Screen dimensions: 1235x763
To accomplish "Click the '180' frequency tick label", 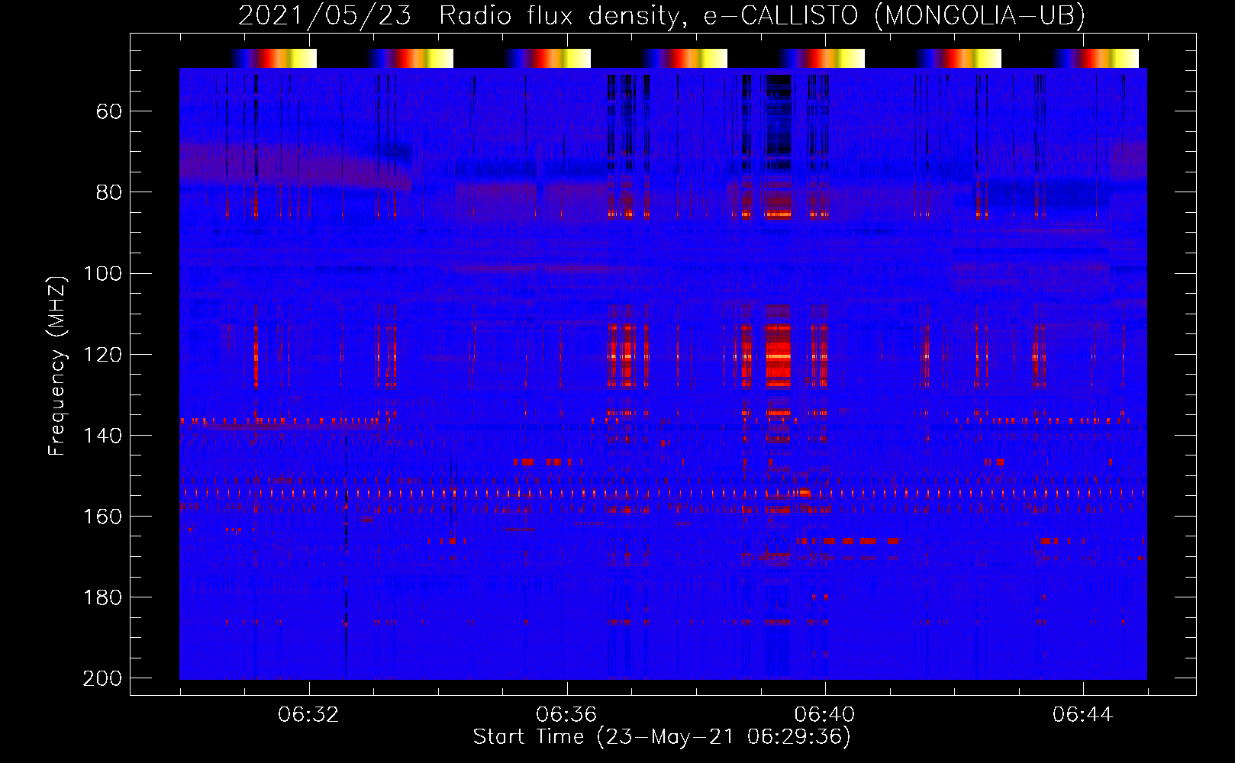I will [x=102, y=597].
